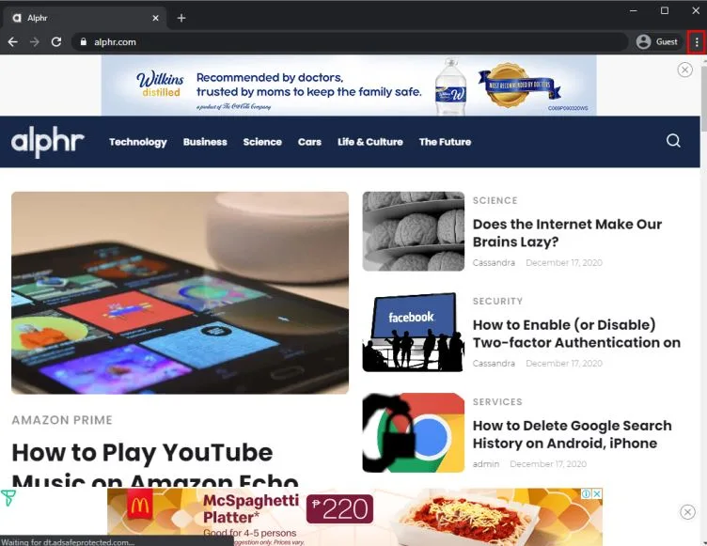
Task: Reload the alphr.com page
Action: tap(56, 42)
